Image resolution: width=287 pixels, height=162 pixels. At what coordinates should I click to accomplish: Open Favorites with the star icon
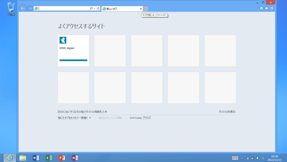266,8
